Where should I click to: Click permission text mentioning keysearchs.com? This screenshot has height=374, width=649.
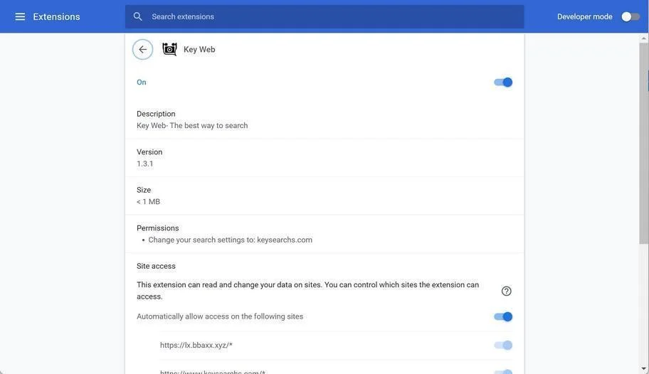pyautogui.click(x=230, y=240)
